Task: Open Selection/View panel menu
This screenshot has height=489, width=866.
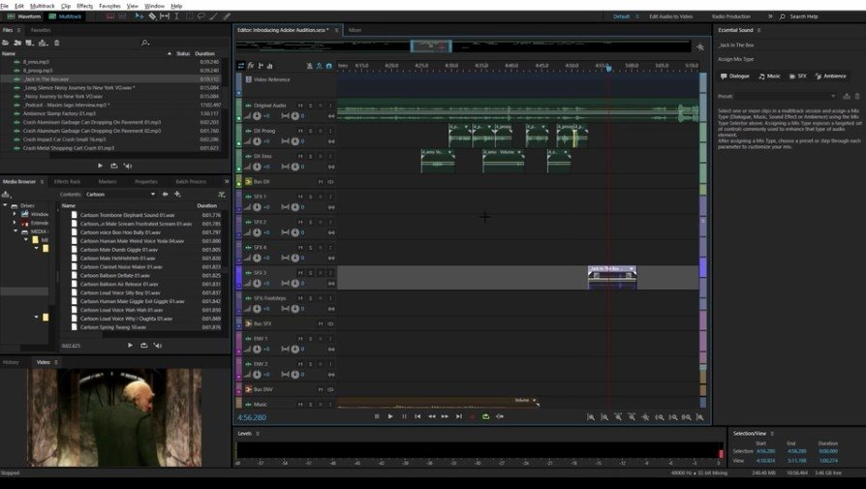Action: pyautogui.click(x=772, y=433)
